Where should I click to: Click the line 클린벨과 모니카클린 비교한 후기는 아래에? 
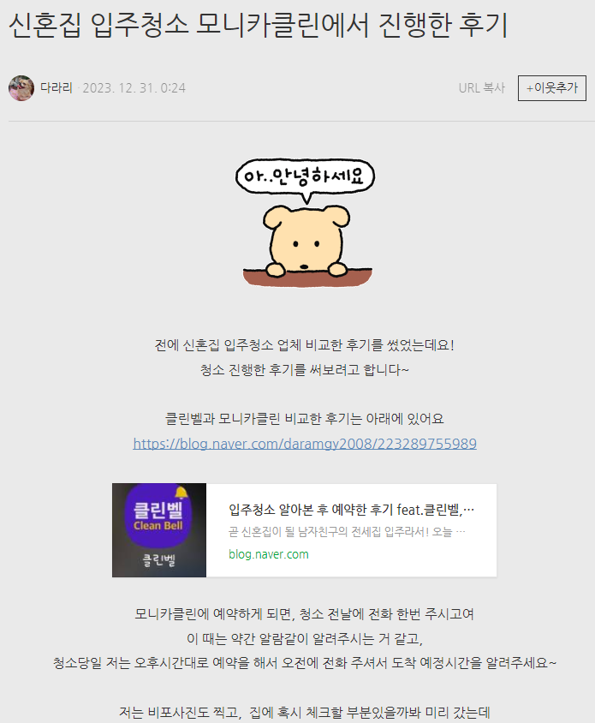304,419
